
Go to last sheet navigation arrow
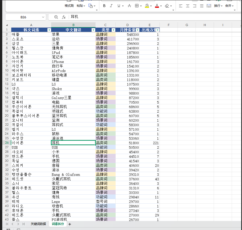(x=24, y=224)
